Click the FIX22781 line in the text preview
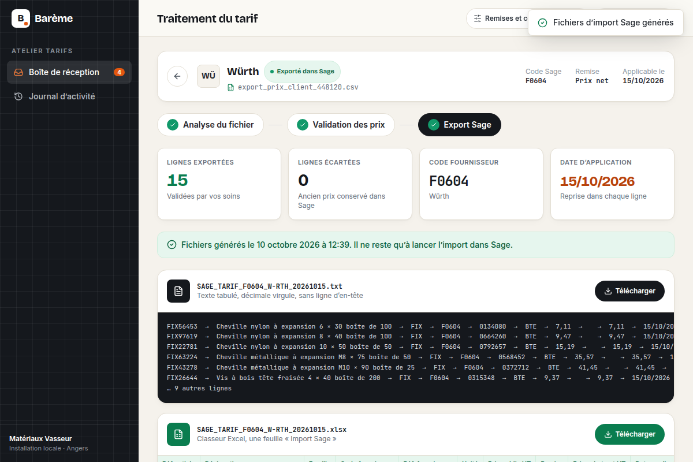The image size is (693, 462). tap(420, 347)
